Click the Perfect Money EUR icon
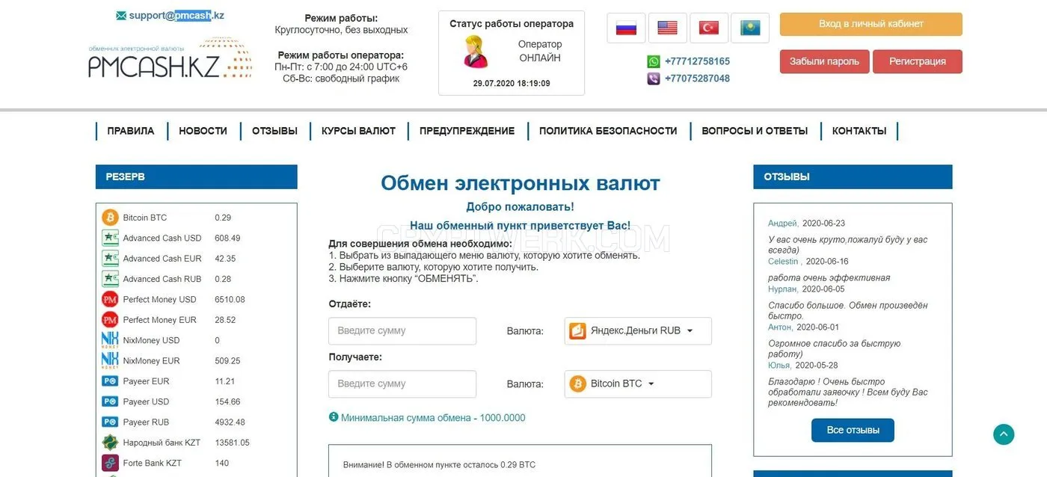Screen dimensions: 1047x477 pos(110,320)
